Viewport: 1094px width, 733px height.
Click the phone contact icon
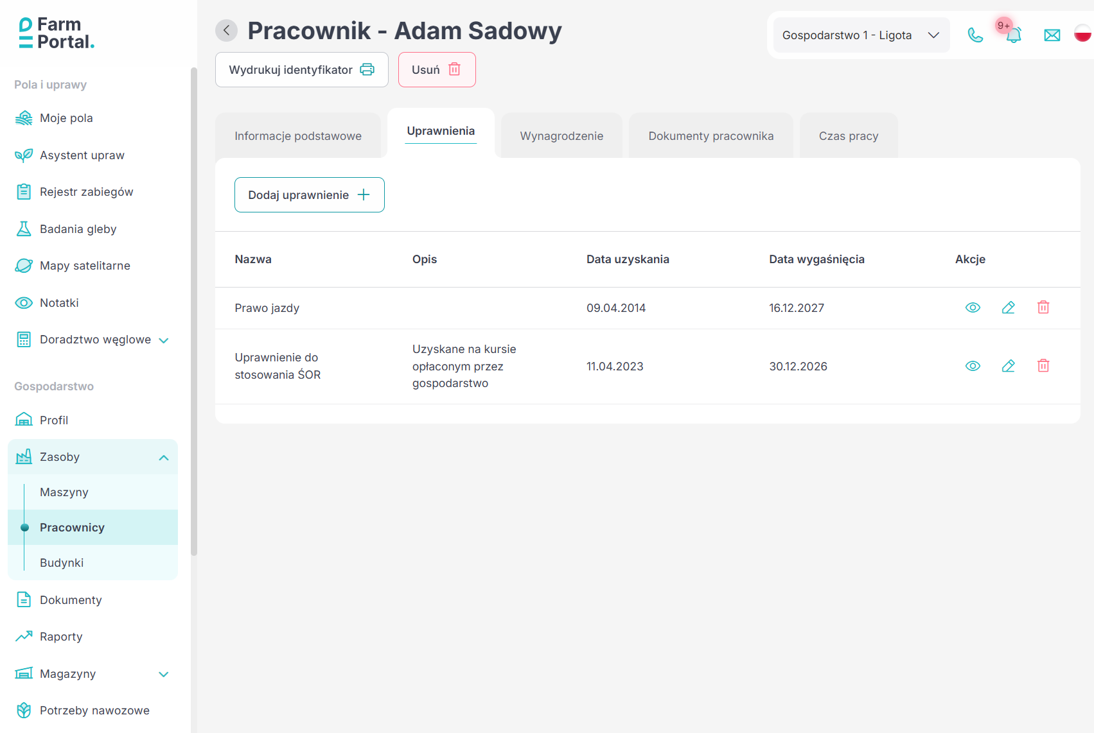tap(975, 35)
